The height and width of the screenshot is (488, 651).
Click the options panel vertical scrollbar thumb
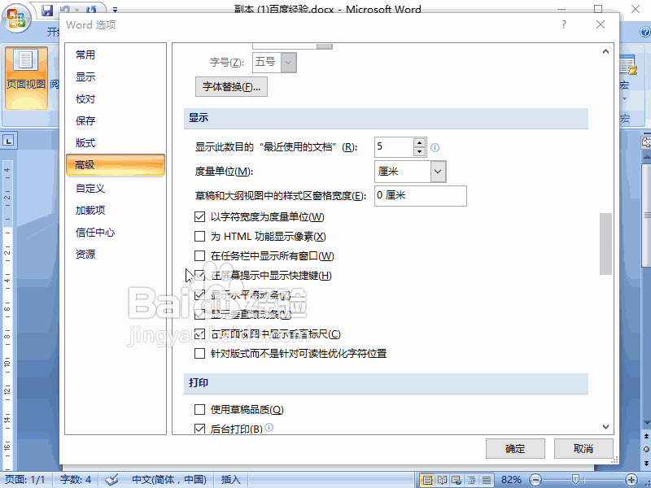(x=605, y=244)
